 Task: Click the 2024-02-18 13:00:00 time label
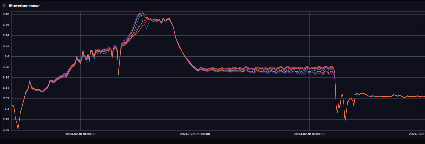(x=195, y=134)
